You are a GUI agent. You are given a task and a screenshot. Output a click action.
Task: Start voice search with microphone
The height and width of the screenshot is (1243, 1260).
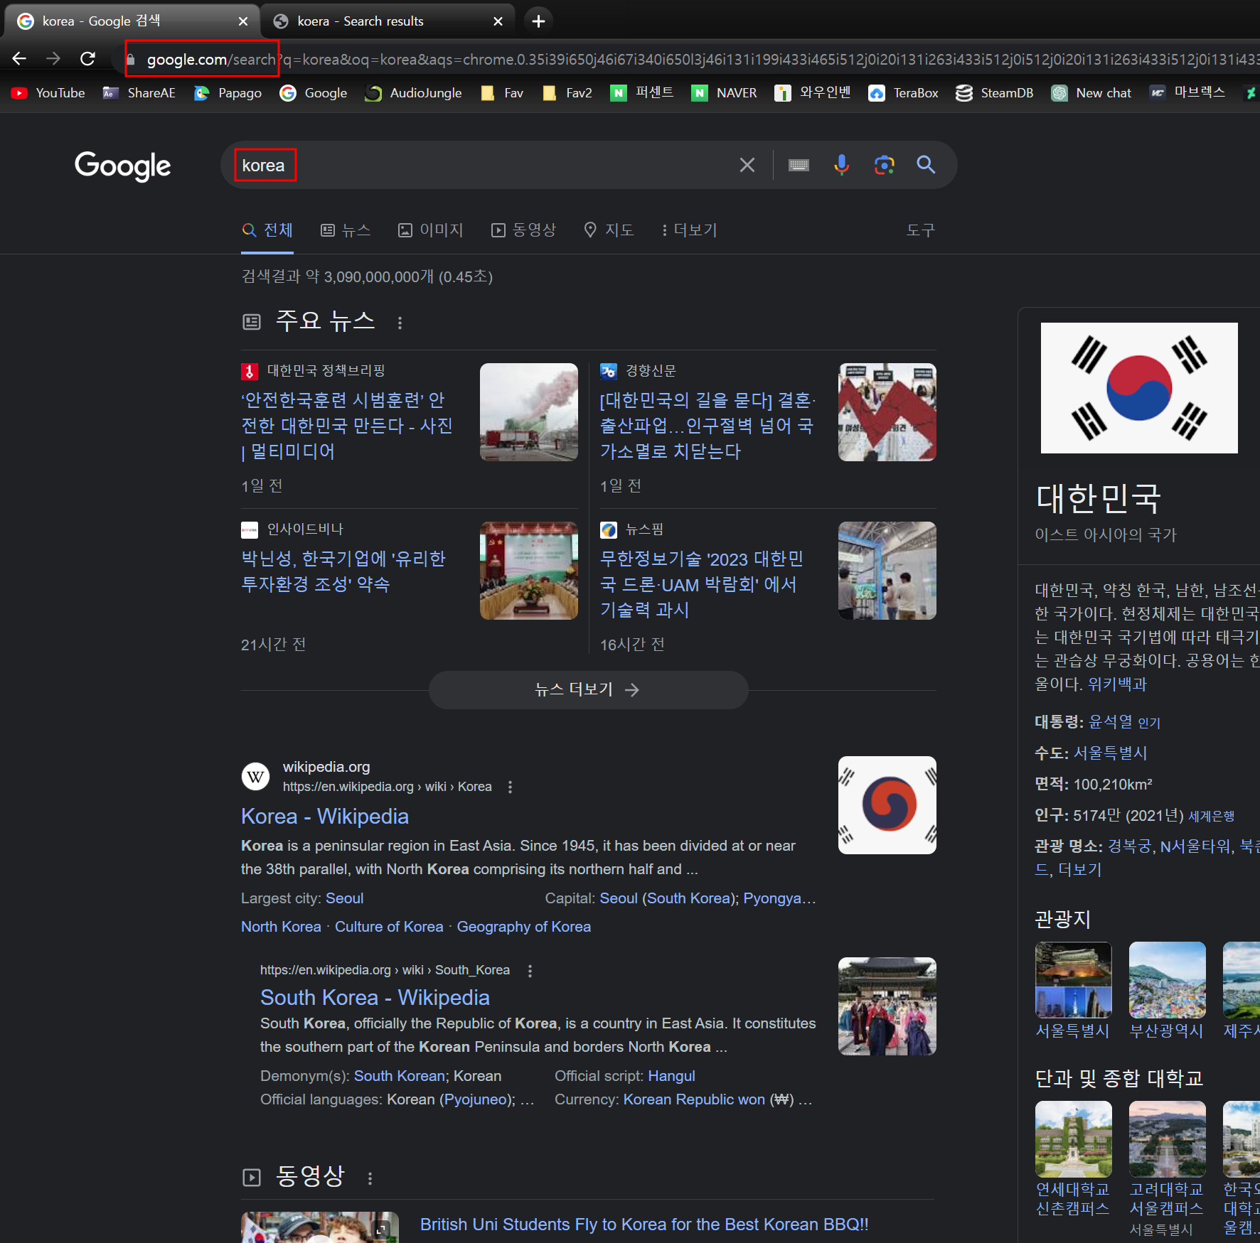point(841,165)
